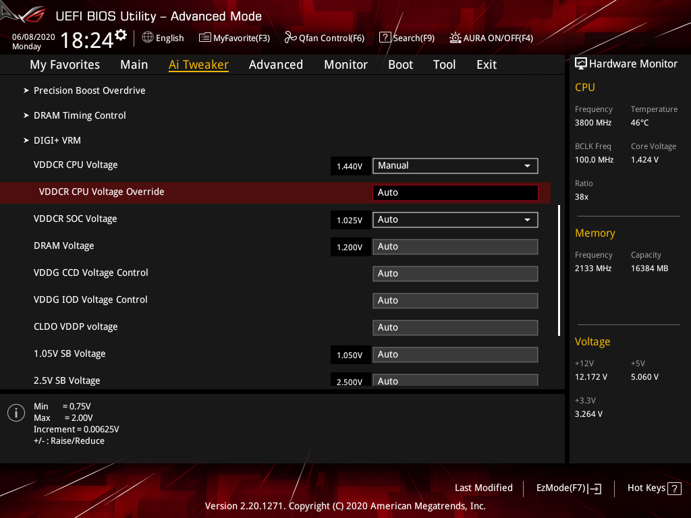The height and width of the screenshot is (518, 691).
Task: Open the MyFavorite(F3) list
Action: tap(234, 38)
